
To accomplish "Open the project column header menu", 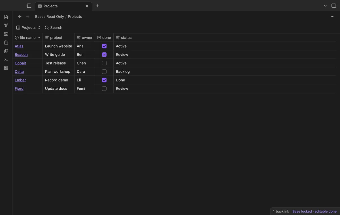I will point(58,38).
